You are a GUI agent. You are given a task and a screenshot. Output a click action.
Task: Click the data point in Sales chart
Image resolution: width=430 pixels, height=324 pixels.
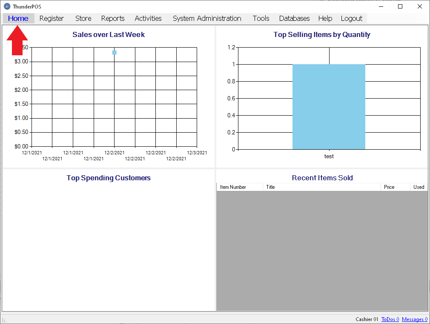[115, 52]
